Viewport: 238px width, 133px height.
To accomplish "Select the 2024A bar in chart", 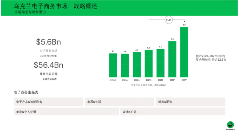I will [149, 64].
